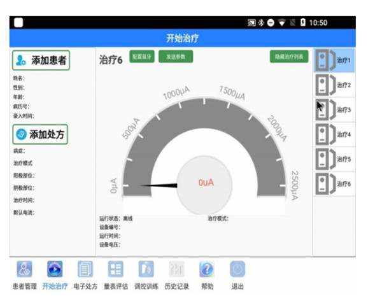Tap the Bluetooth status bar icon
382x303 pixels.
point(261,23)
